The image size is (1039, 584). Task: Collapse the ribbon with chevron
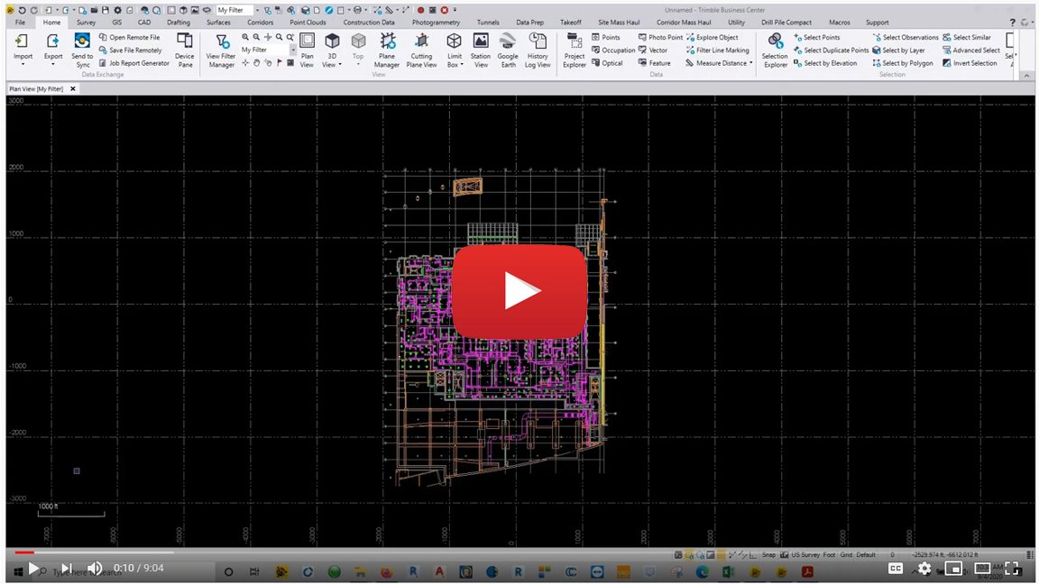click(x=1026, y=76)
